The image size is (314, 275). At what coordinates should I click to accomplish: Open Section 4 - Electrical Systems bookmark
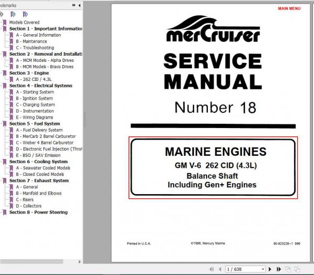(x=41, y=86)
